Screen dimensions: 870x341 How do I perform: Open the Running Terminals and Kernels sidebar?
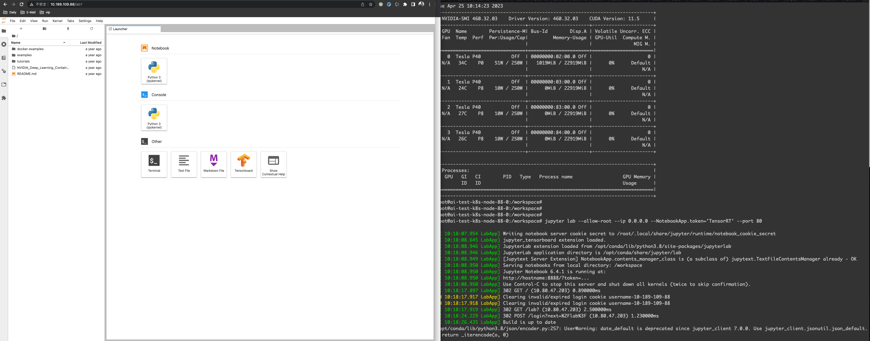coord(4,44)
